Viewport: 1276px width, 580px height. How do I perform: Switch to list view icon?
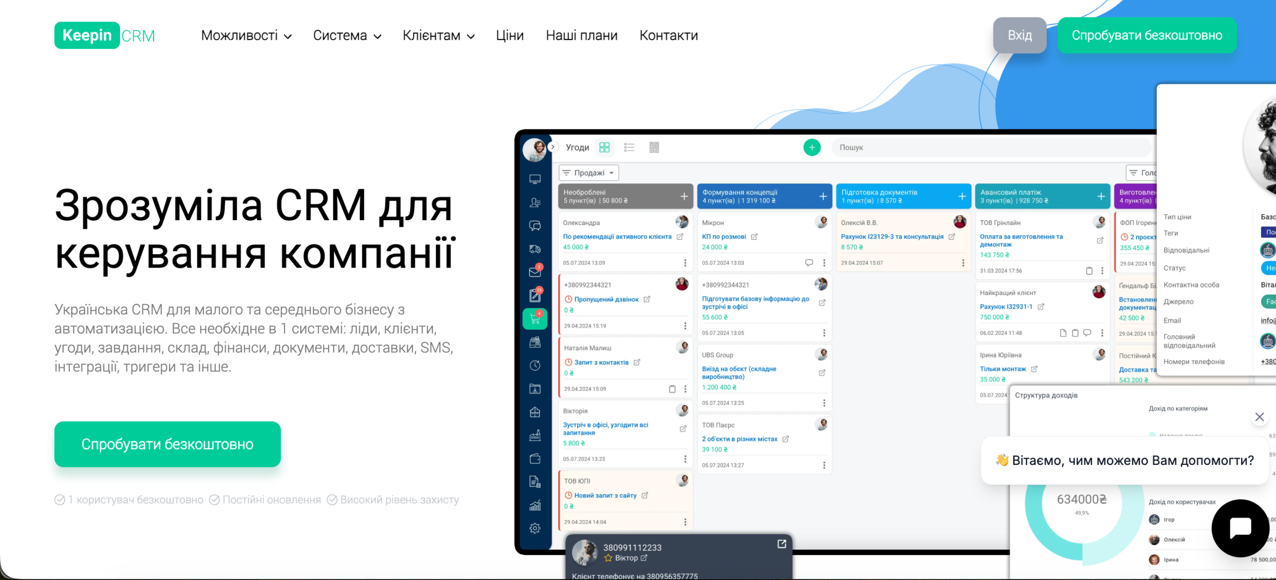click(x=629, y=147)
